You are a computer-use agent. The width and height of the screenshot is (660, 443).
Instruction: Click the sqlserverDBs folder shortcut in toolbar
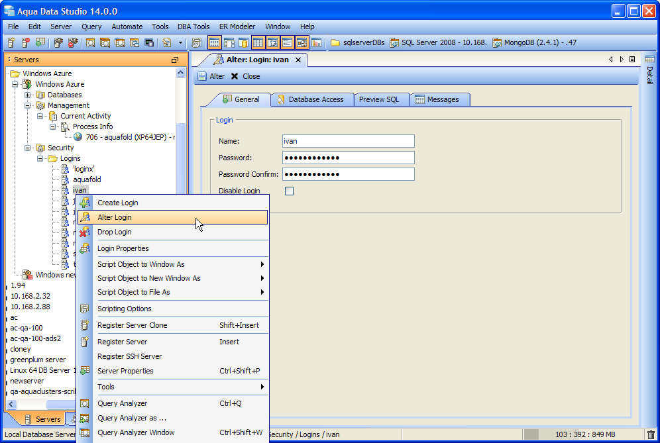click(x=358, y=42)
